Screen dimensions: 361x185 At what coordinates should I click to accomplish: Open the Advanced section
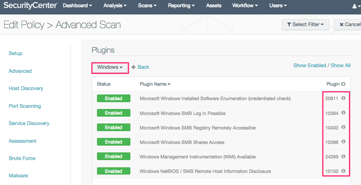(x=20, y=71)
